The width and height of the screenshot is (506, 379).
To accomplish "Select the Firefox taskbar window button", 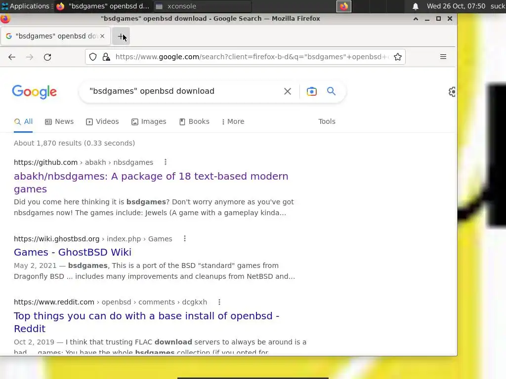I will (x=103, y=6).
